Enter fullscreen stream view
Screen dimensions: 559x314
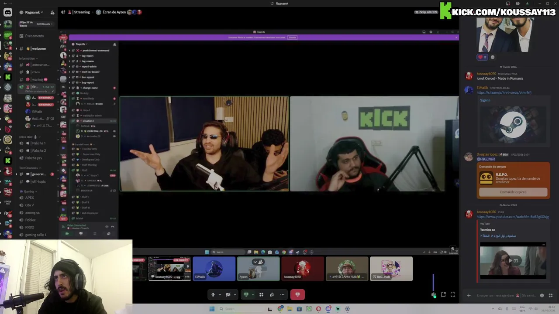(x=453, y=295)
